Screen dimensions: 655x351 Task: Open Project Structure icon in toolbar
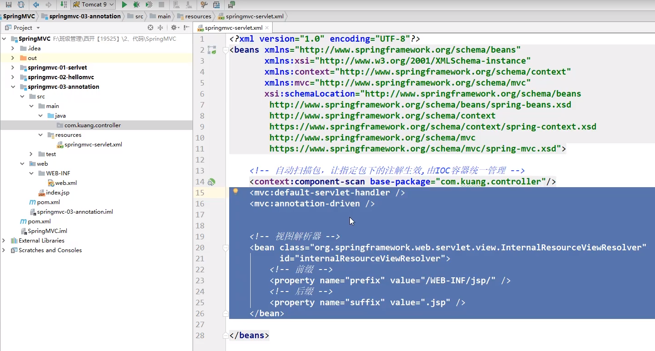[216, 5]
